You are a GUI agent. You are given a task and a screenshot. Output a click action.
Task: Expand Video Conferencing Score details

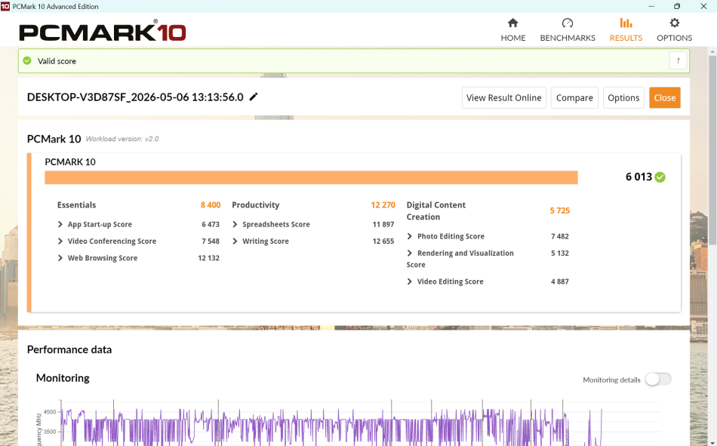[60, 241]
